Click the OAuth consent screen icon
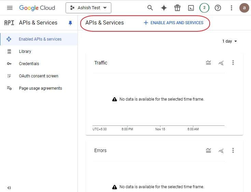The height and width of the screenshot is (192, 251). (x=9, y=76)
